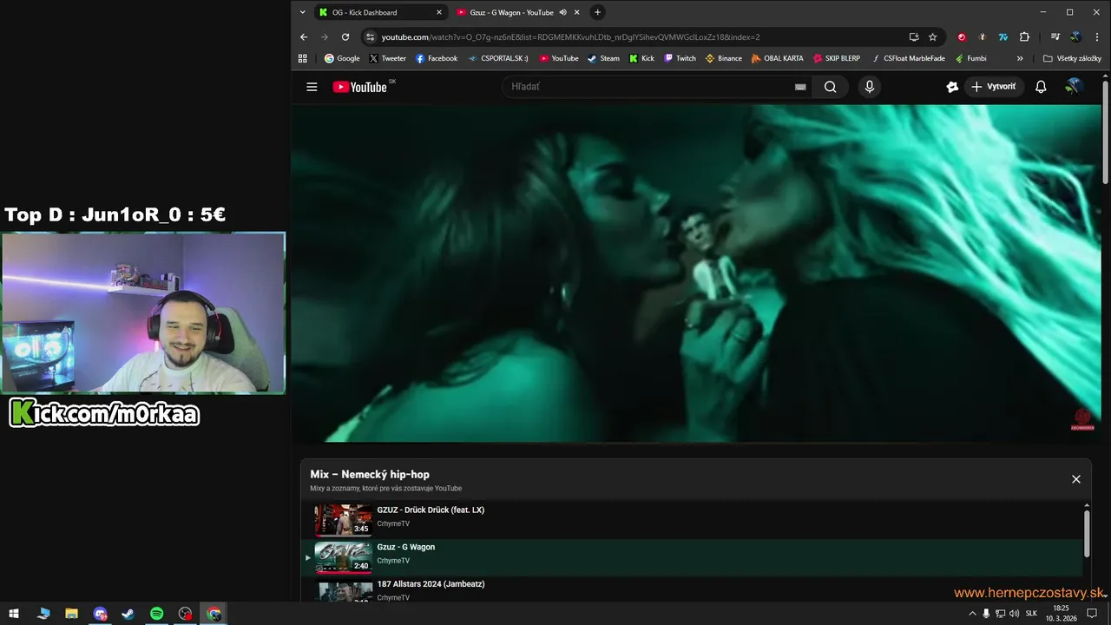Open the Facebook bookmark
This screenshot has width=1111, height=625.
(x=437, y=58)
